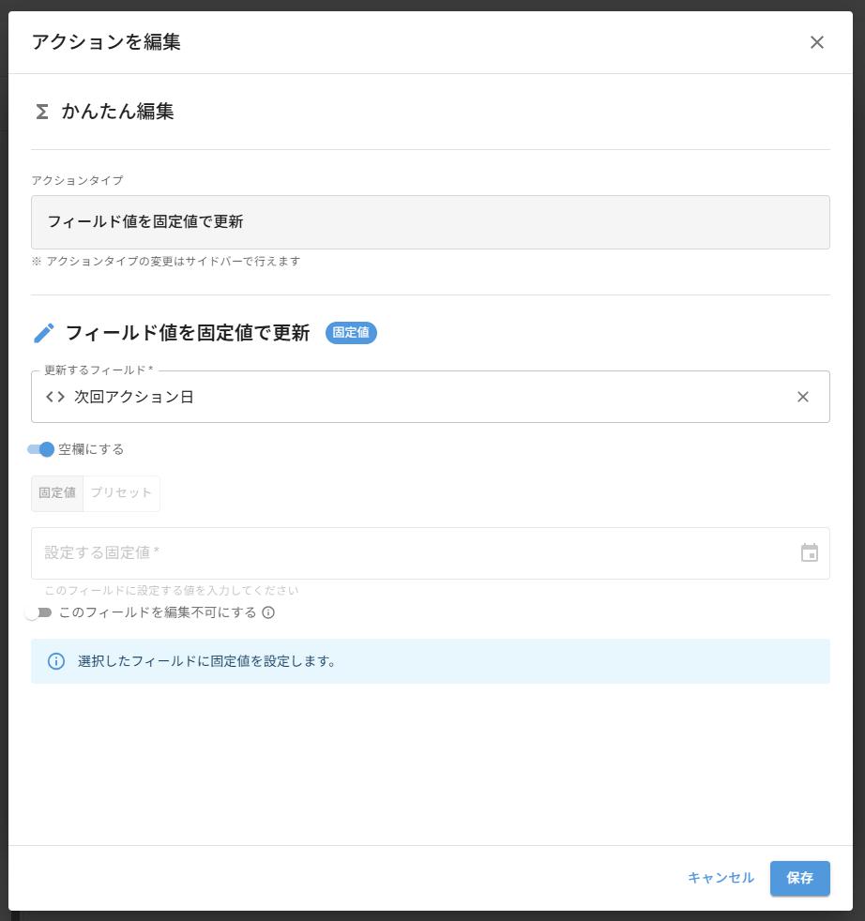Toggle 空欄にする switch on again

pyautogui.click(x=42, y=449)
